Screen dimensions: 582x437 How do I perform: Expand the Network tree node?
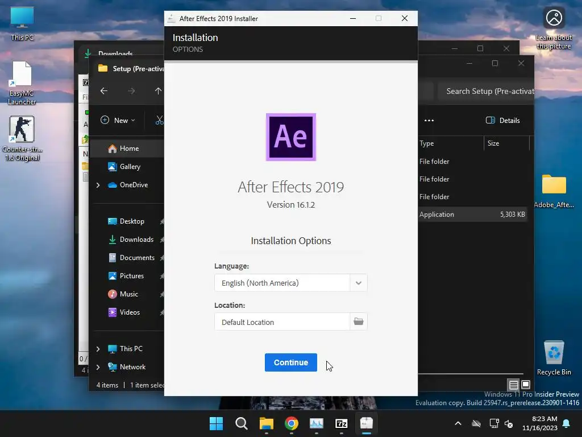tap(98, 367)
